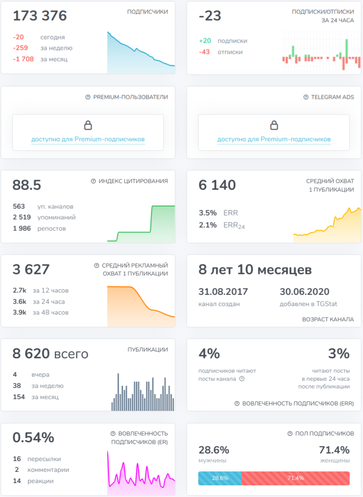Screen dimensions: 363x497
Task: Click '16 пересылки' row
Action: 37,459
